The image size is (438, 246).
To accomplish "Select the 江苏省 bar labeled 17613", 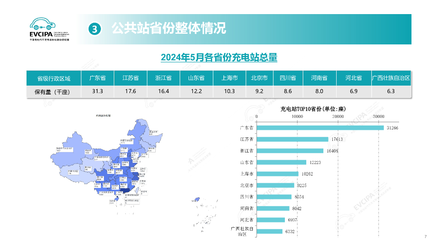I will point(293,139).
